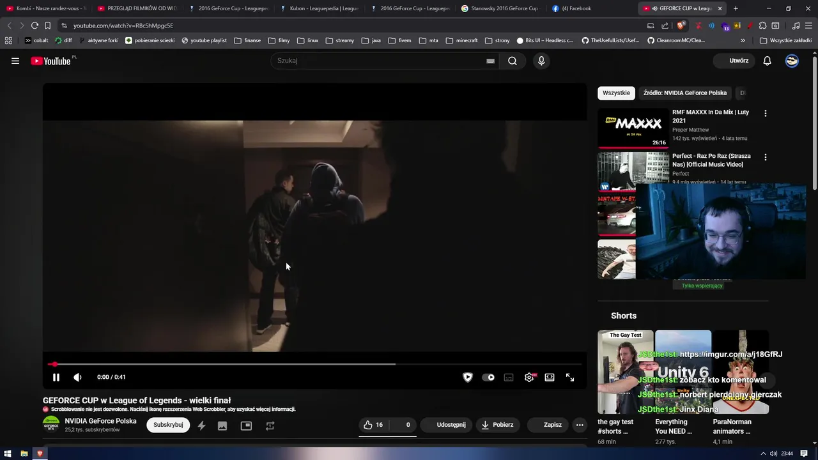This screenshot has height=460, width=818.
Task: Open a new browser tab
Action: tap(736, 8)
